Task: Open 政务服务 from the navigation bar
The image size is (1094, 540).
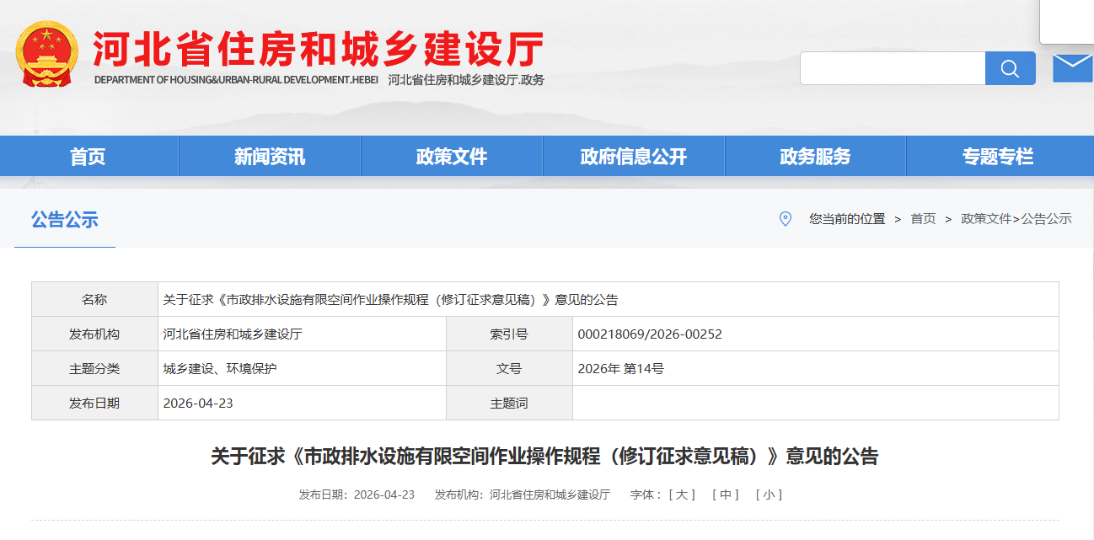Action: pos(815,156)
